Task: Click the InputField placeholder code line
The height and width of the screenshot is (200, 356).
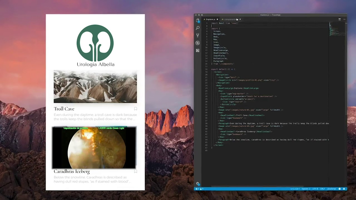Action: 248,96
